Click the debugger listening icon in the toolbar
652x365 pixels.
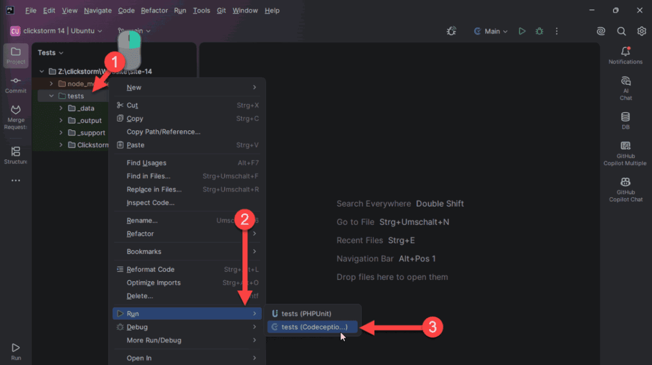[x=451, y=31]
